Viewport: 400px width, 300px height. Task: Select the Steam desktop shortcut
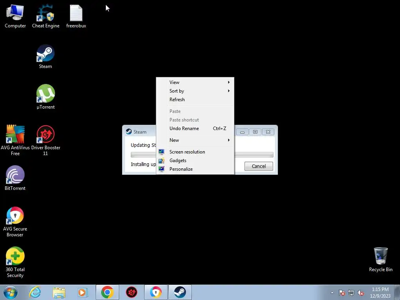pyautogui.click(x=45, y=57)
